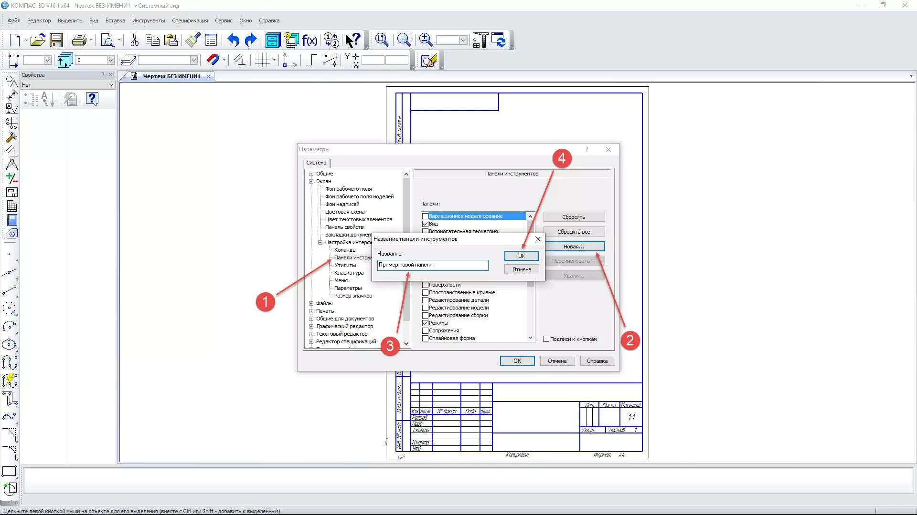917x515 pixels.
Task: Copy selection with copy icon
Action: point(152,40)
